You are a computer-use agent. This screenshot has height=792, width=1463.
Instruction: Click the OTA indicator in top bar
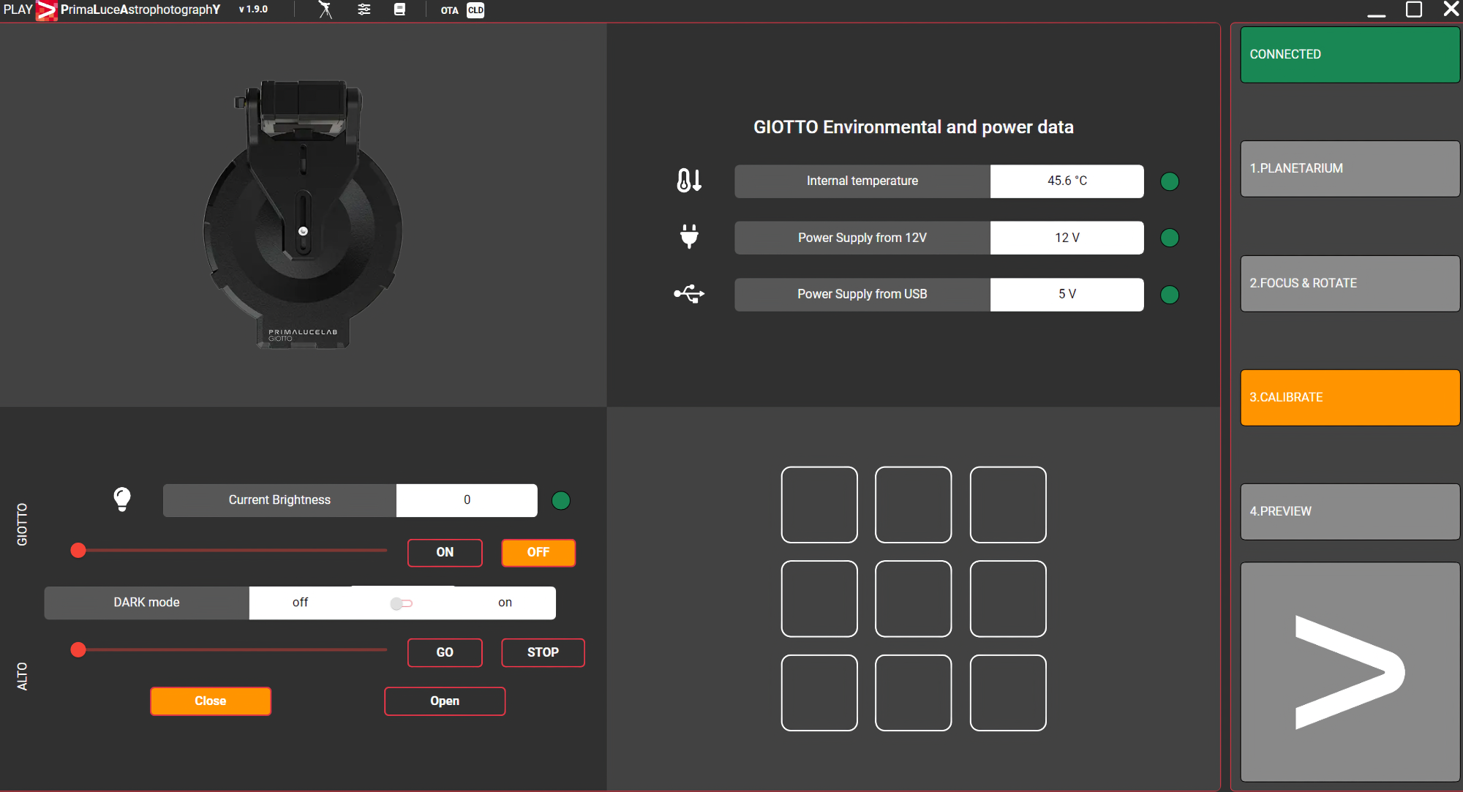(x=449, y=10)
